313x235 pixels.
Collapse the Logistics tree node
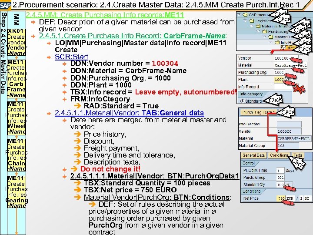pos(245,20)
